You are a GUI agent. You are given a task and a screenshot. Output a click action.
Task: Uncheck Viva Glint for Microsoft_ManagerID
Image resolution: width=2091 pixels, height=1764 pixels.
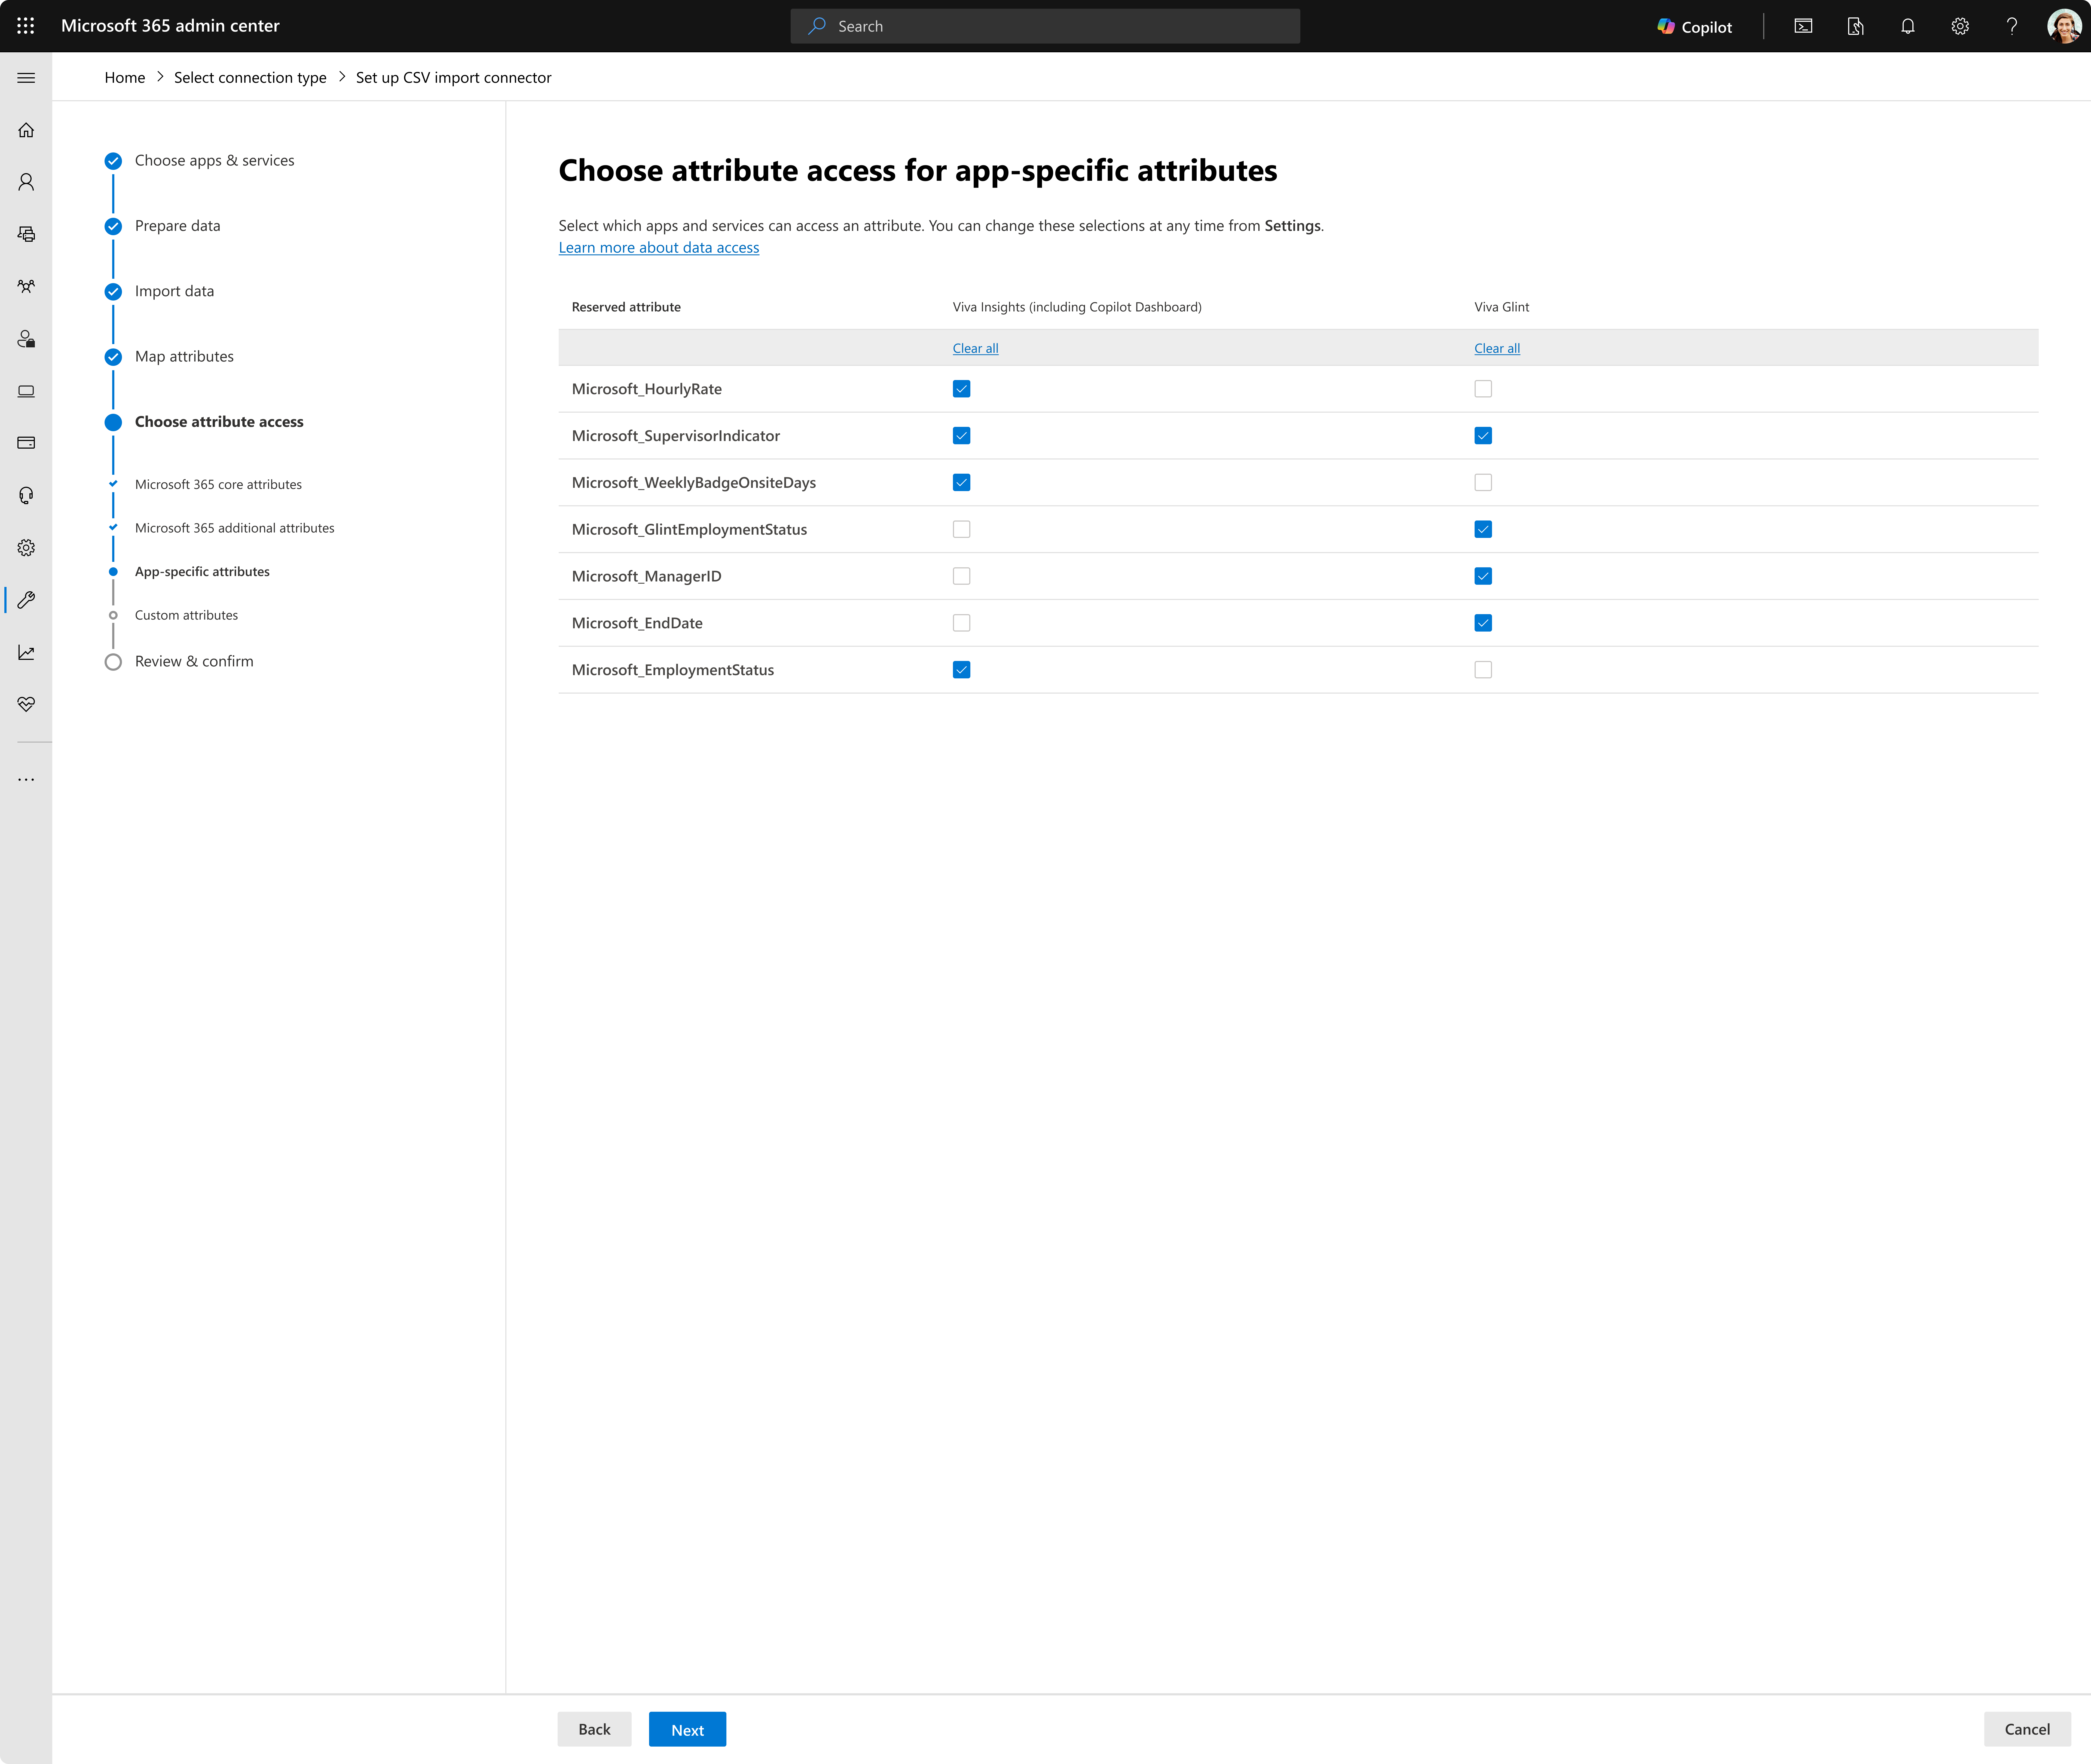(1483, 576)
